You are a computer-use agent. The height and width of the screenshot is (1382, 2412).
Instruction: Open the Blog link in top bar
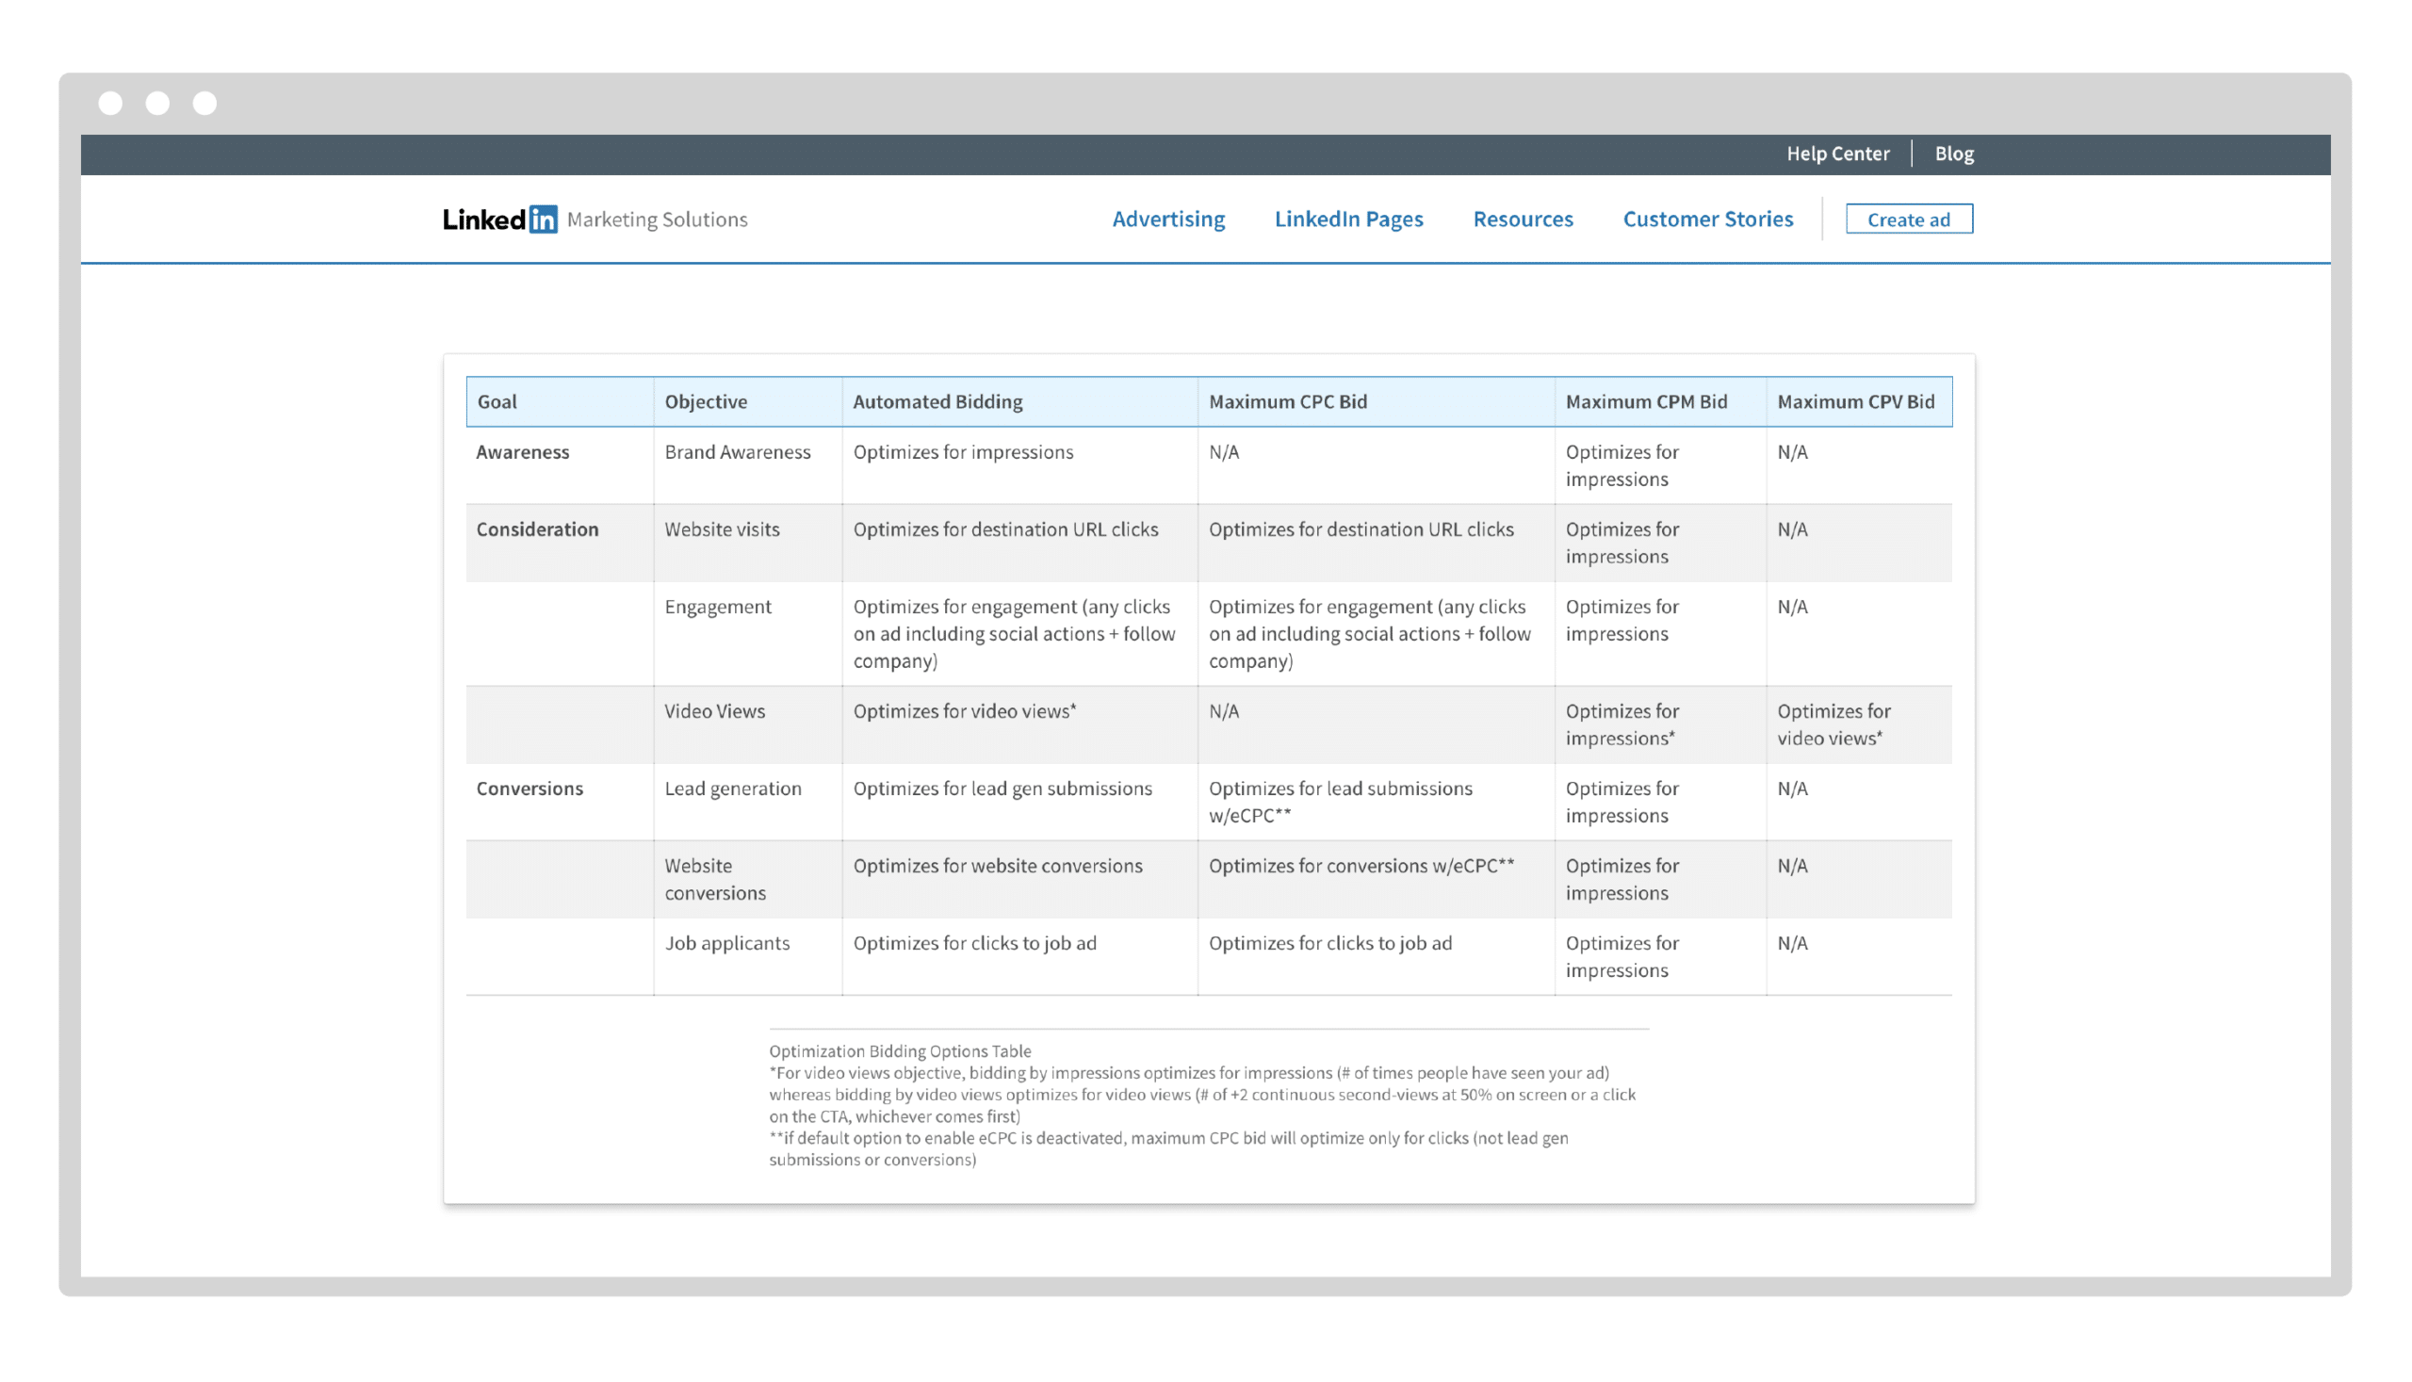point(1953,154)
